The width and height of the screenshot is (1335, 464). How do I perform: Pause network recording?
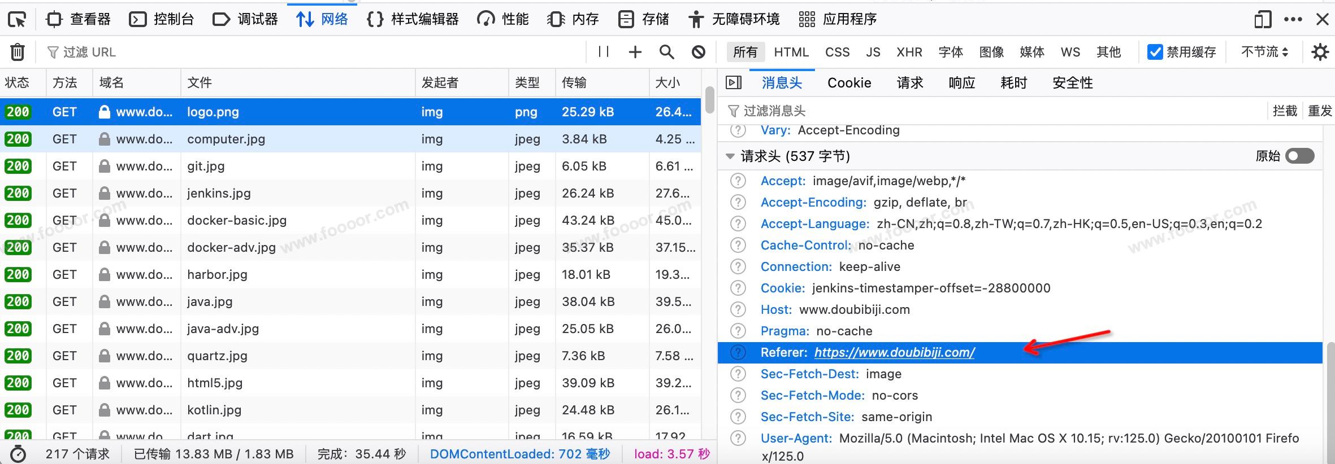tap(603, 52)
